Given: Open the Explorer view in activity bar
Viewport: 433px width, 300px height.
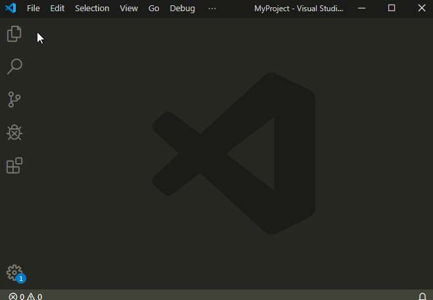Looking at the screenshot, I should [14, 34].
